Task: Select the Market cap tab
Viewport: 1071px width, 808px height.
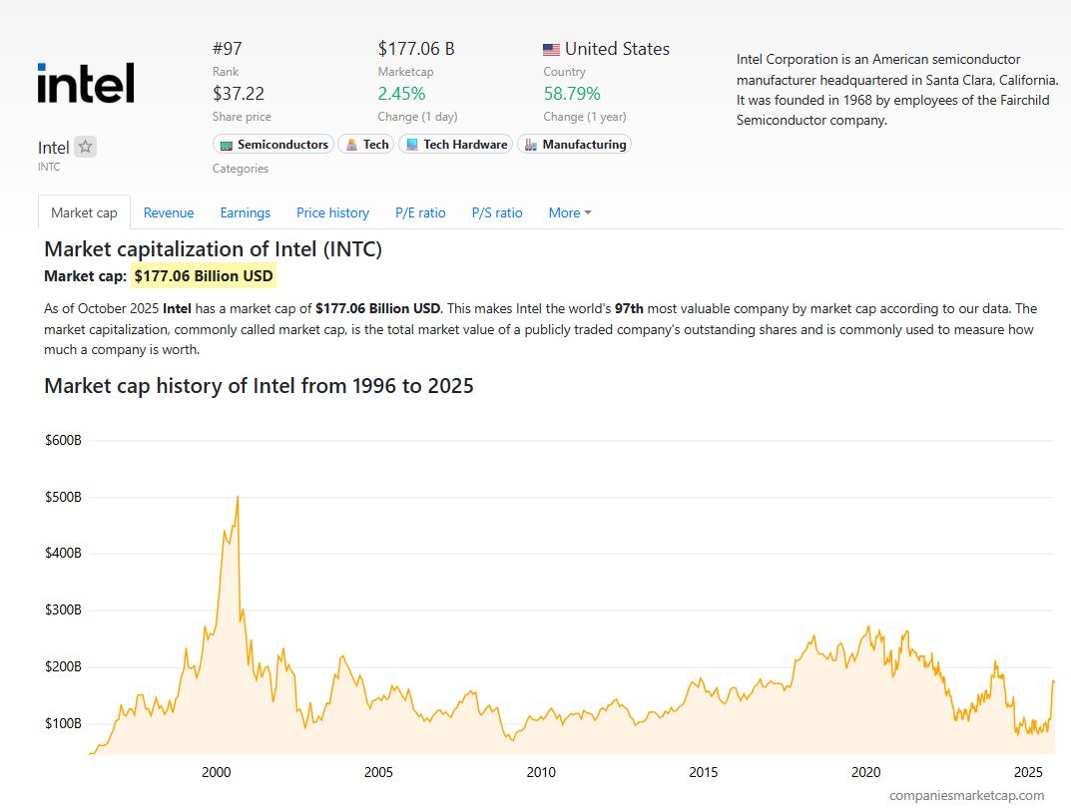Action: coord(84,212)
